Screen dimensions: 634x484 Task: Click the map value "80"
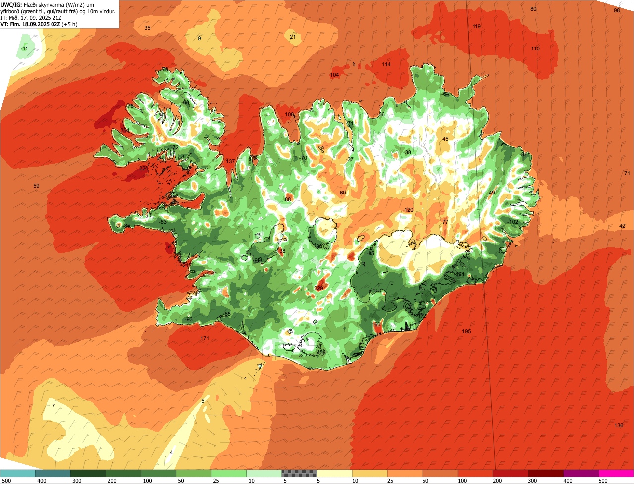click(x=533, y=9)
